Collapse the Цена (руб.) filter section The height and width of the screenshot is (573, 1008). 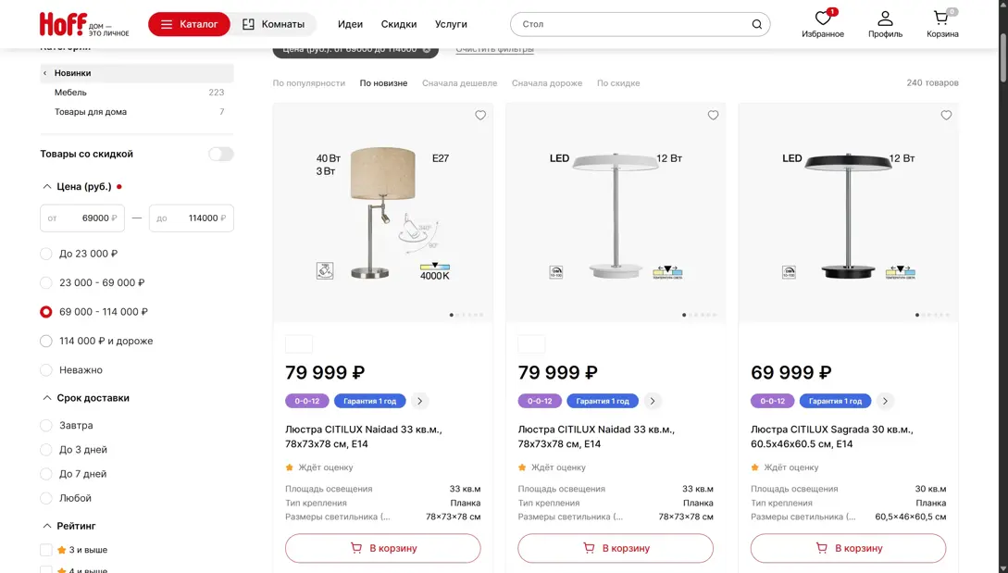(47, 186)
